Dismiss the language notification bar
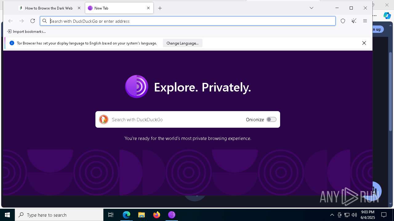394x221 pixels. coord(364,43)
